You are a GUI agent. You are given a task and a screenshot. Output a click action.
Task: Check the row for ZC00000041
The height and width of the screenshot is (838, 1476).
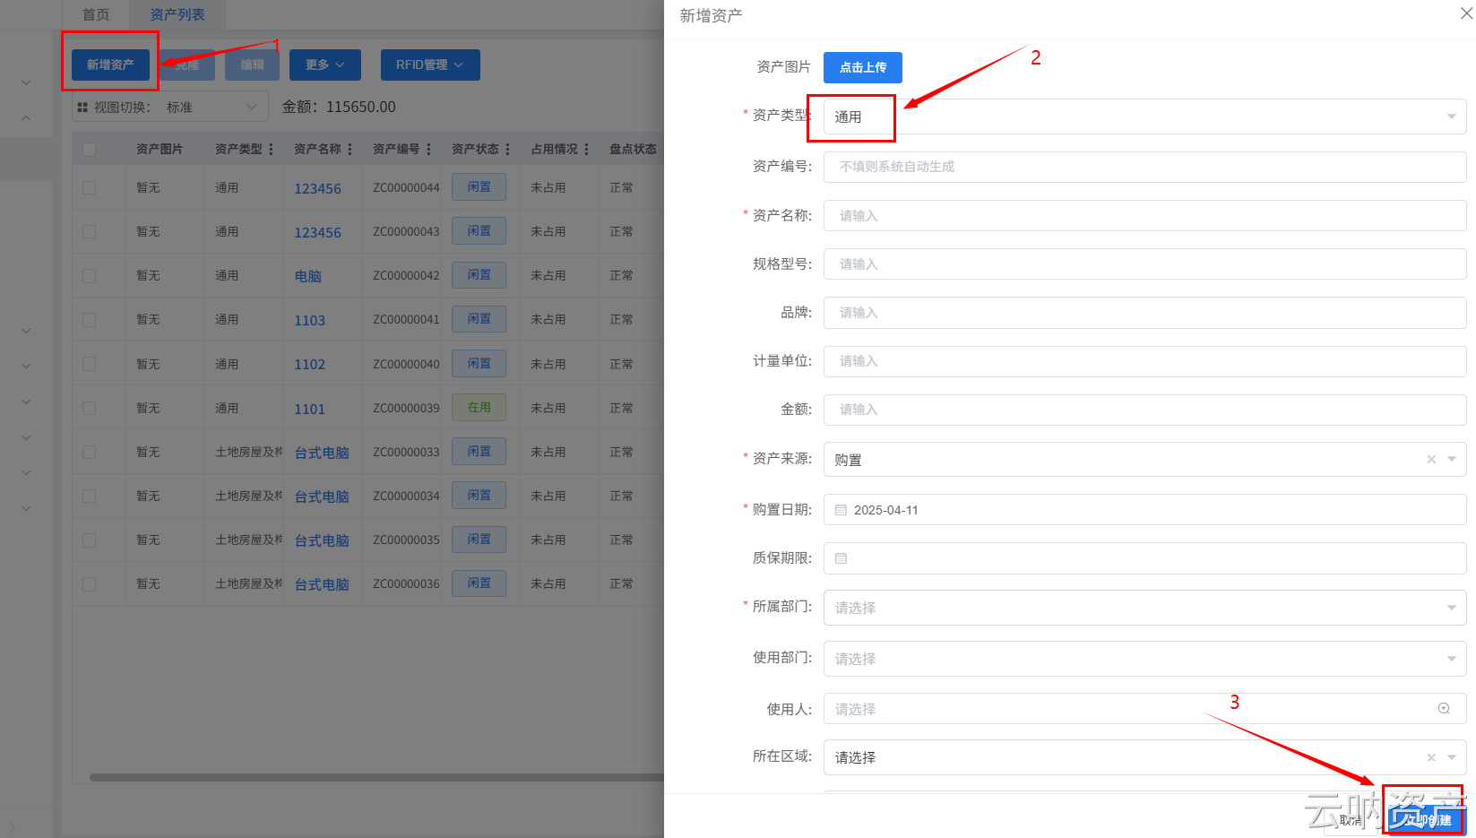tap(89, 319)
